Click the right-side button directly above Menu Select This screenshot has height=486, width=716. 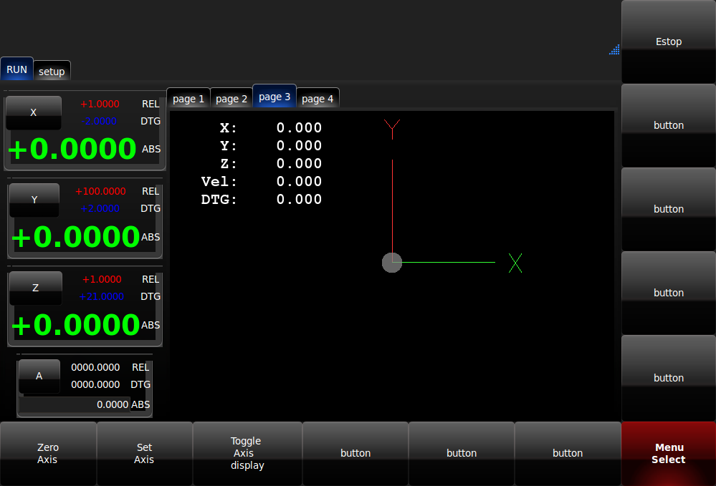[x=669, y=378]
